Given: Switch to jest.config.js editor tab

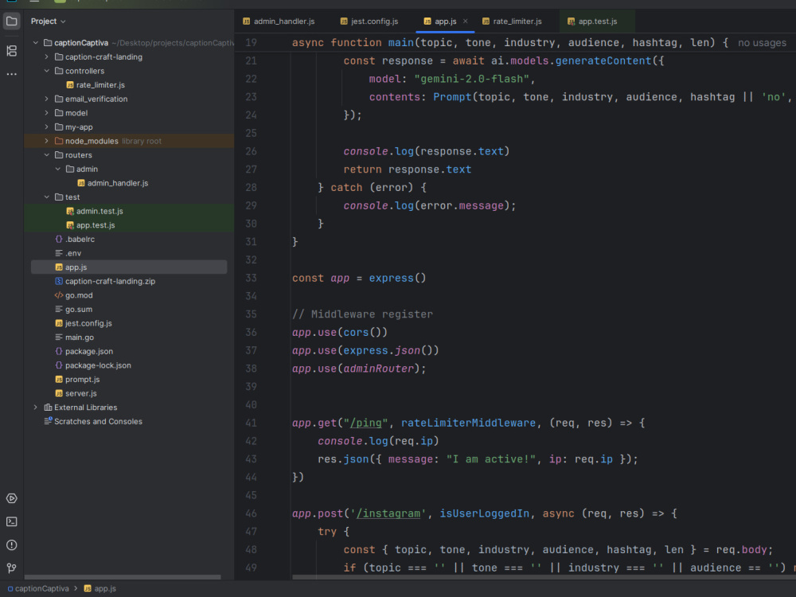Looking at the screenshot, I should click(x=369, y=21).
